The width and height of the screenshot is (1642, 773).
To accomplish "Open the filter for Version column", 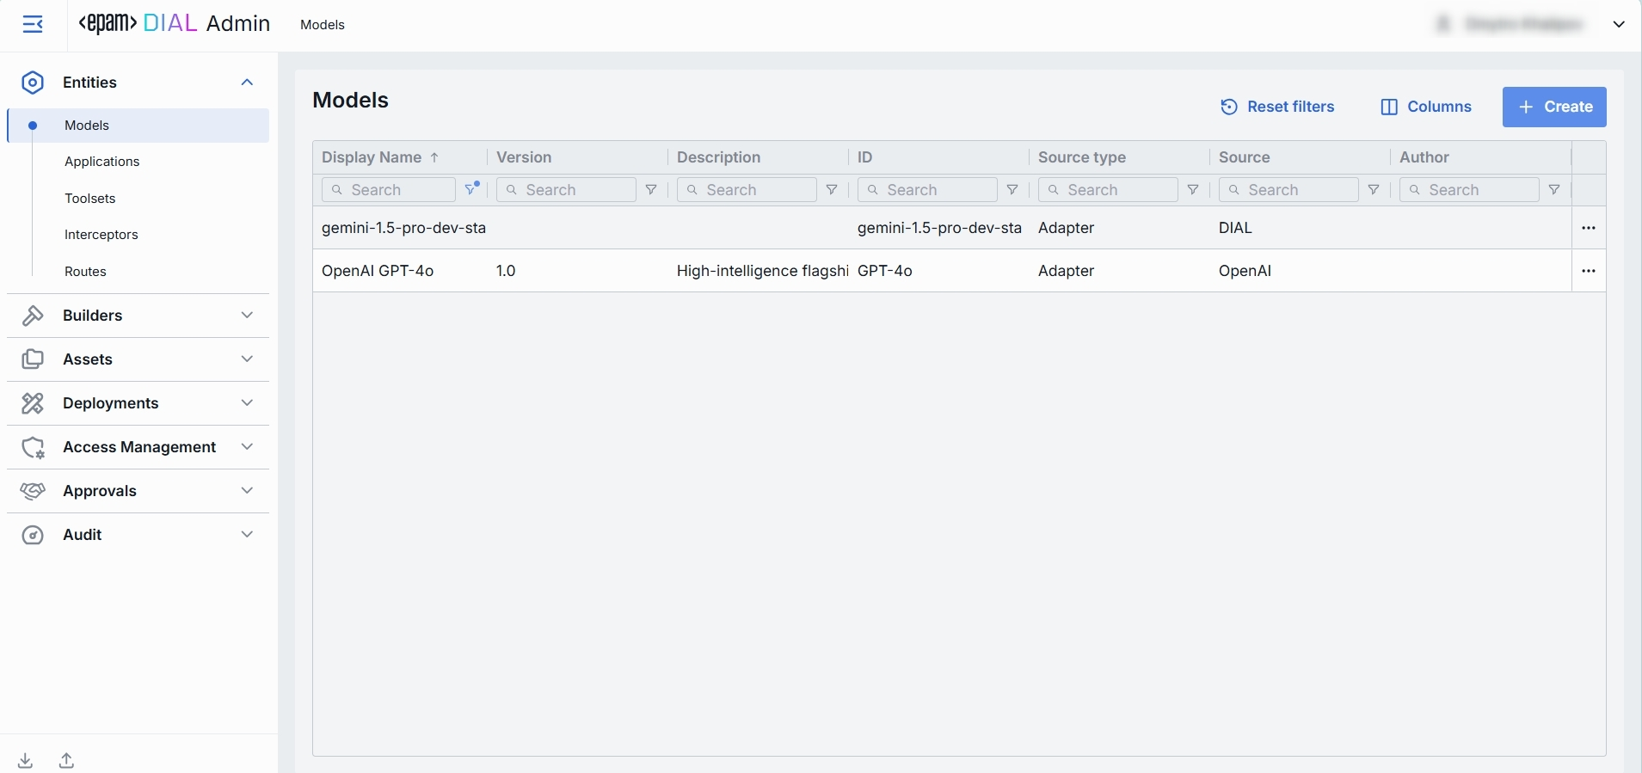I will coord(651,190).
